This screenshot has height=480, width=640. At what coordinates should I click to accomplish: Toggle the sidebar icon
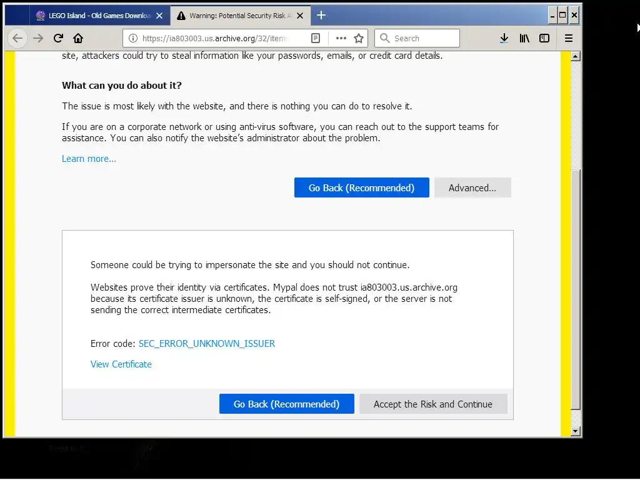tap(544, 38)
